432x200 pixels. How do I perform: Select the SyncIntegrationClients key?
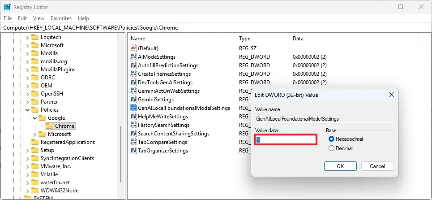click(x=67, y=158)
